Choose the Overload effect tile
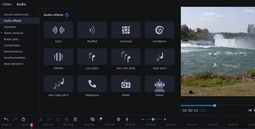This screenshot has width=255, height=129. point(126,30)
